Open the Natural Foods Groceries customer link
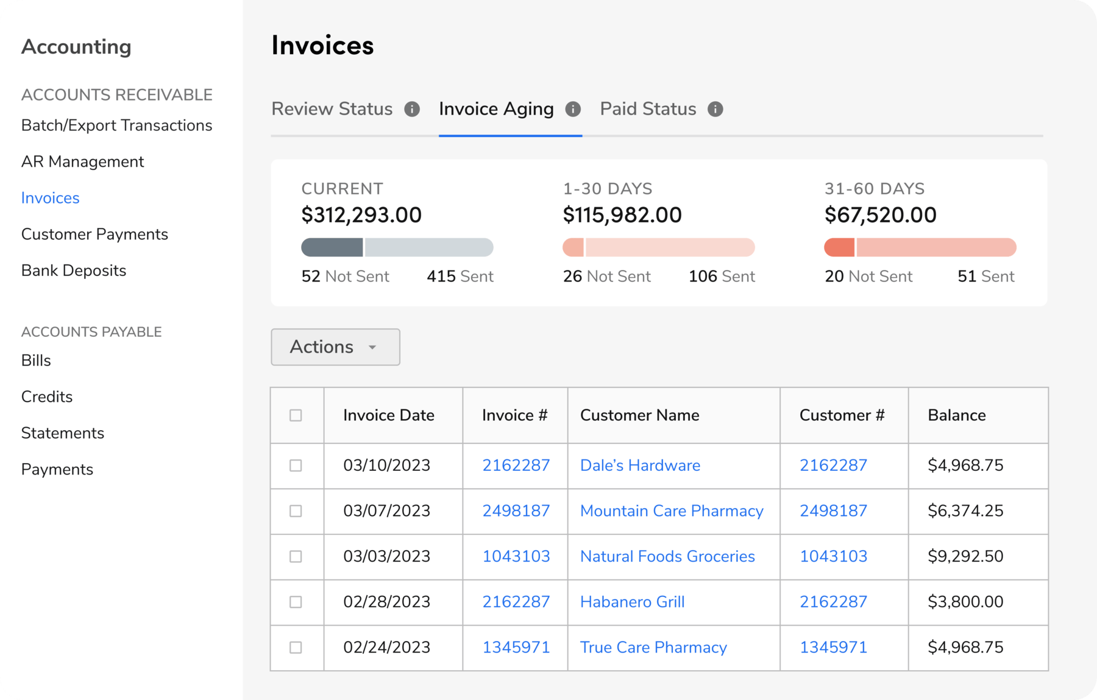Viewport: 1097px width, 700px height. pos(667,556)
